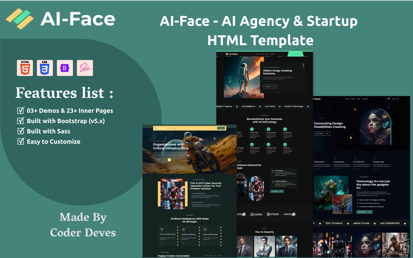Click the yellow play button beside View Details

169,160
